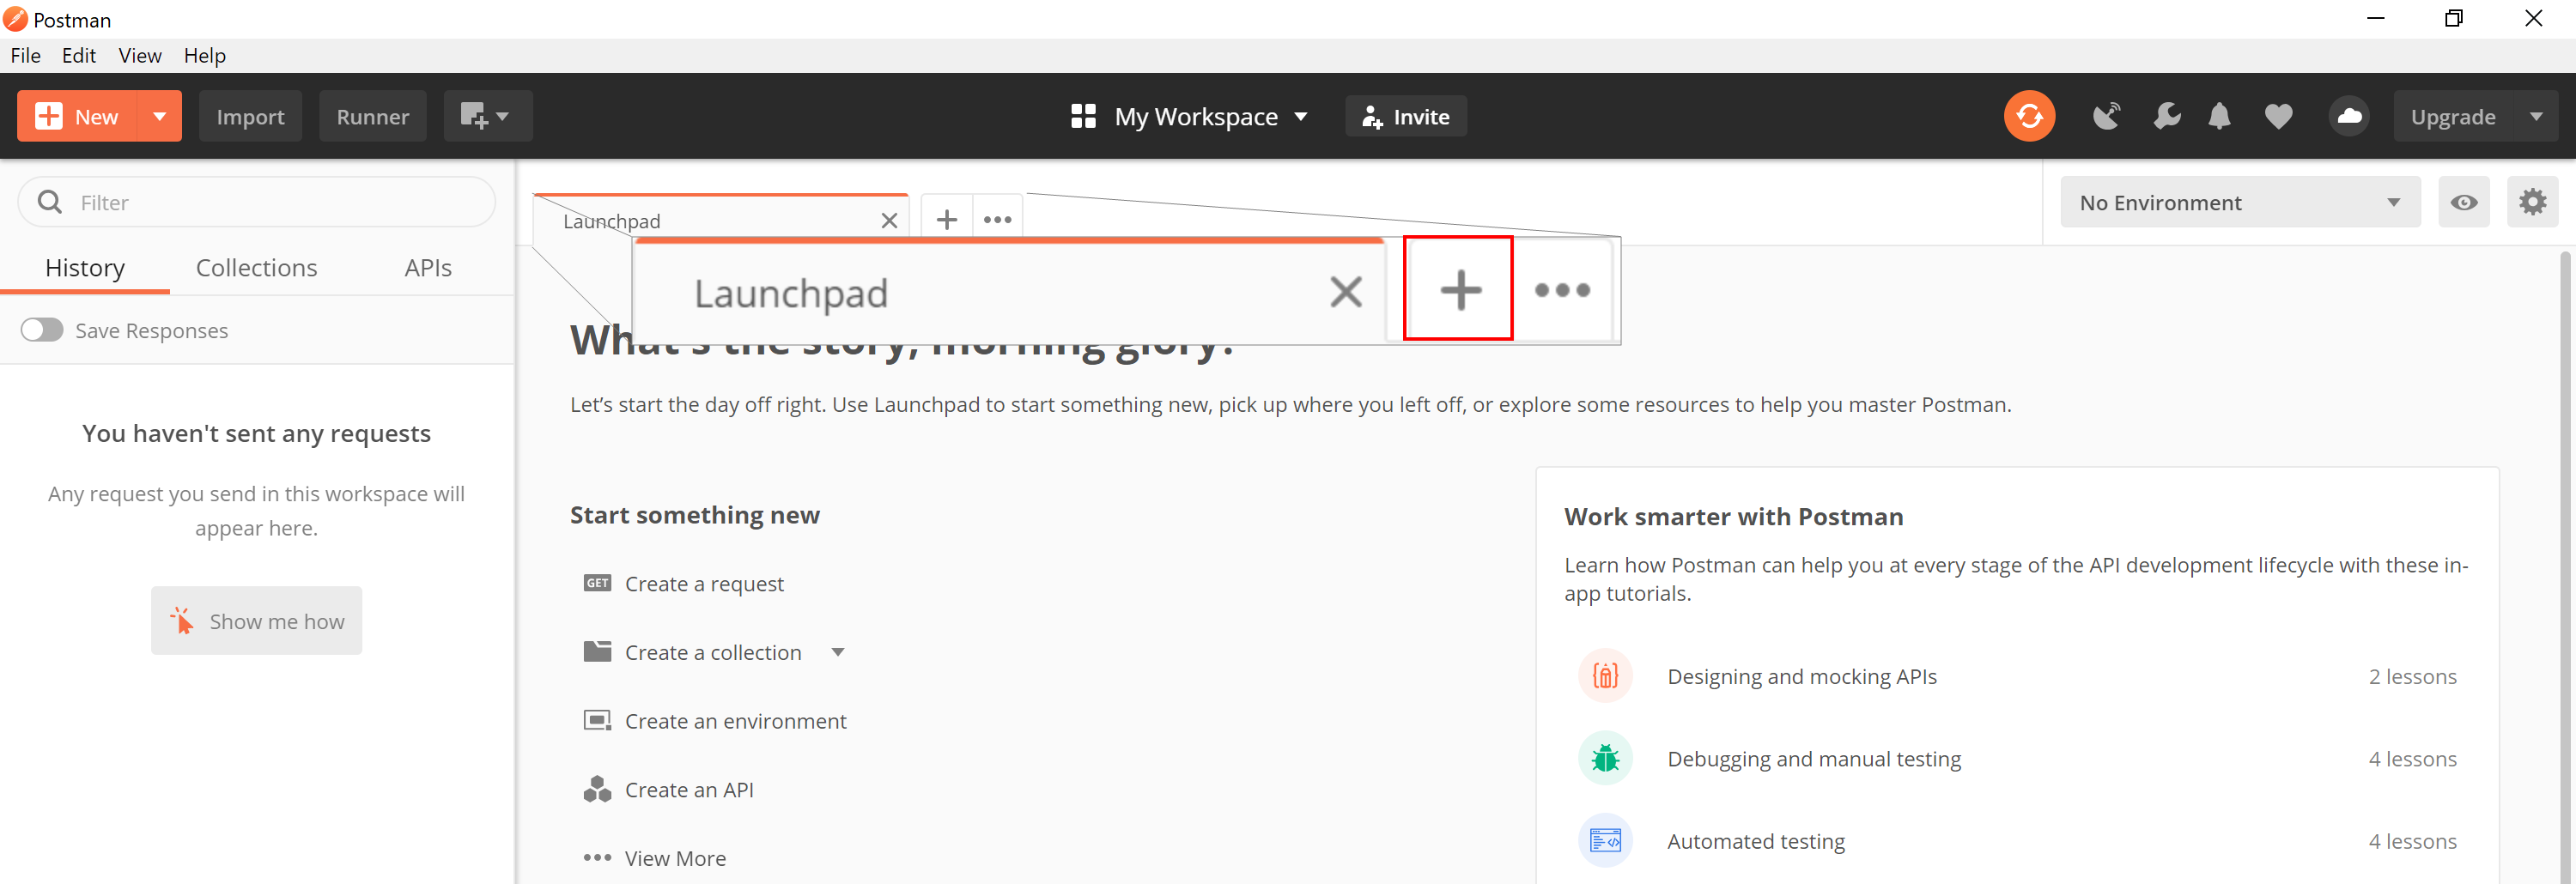Click the orange sync status icon
The height and width of the screenshot is (884, 2576).
pyautogui.click(x=2028, y=117)
